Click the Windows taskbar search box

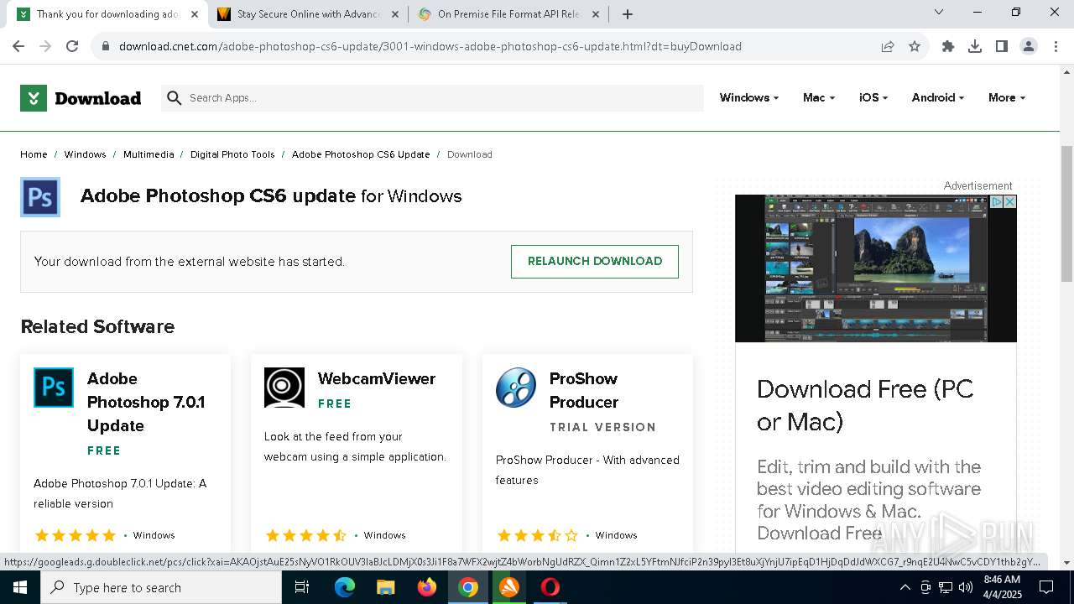pyautogui.click(x=161, y=587)
